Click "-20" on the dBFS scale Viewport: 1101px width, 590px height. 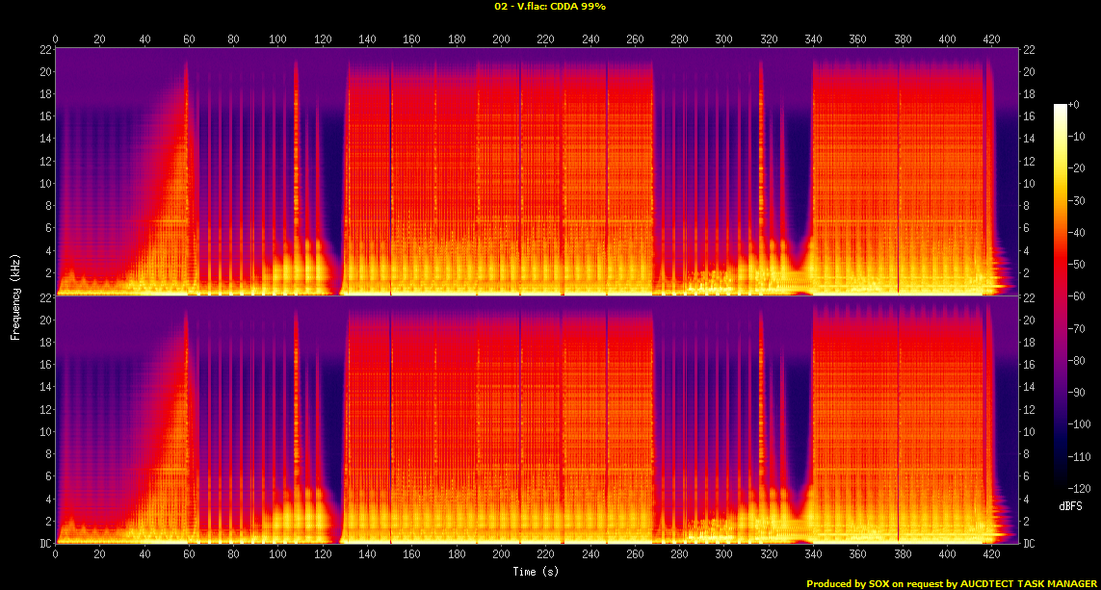click(1076, 168)
